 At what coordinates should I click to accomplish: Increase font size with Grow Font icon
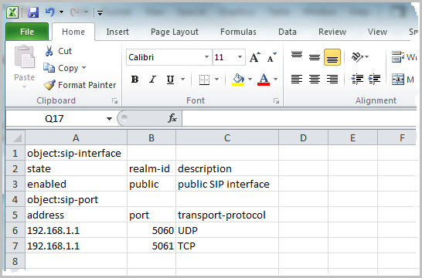pyautogui.click(x=255, y=57)
